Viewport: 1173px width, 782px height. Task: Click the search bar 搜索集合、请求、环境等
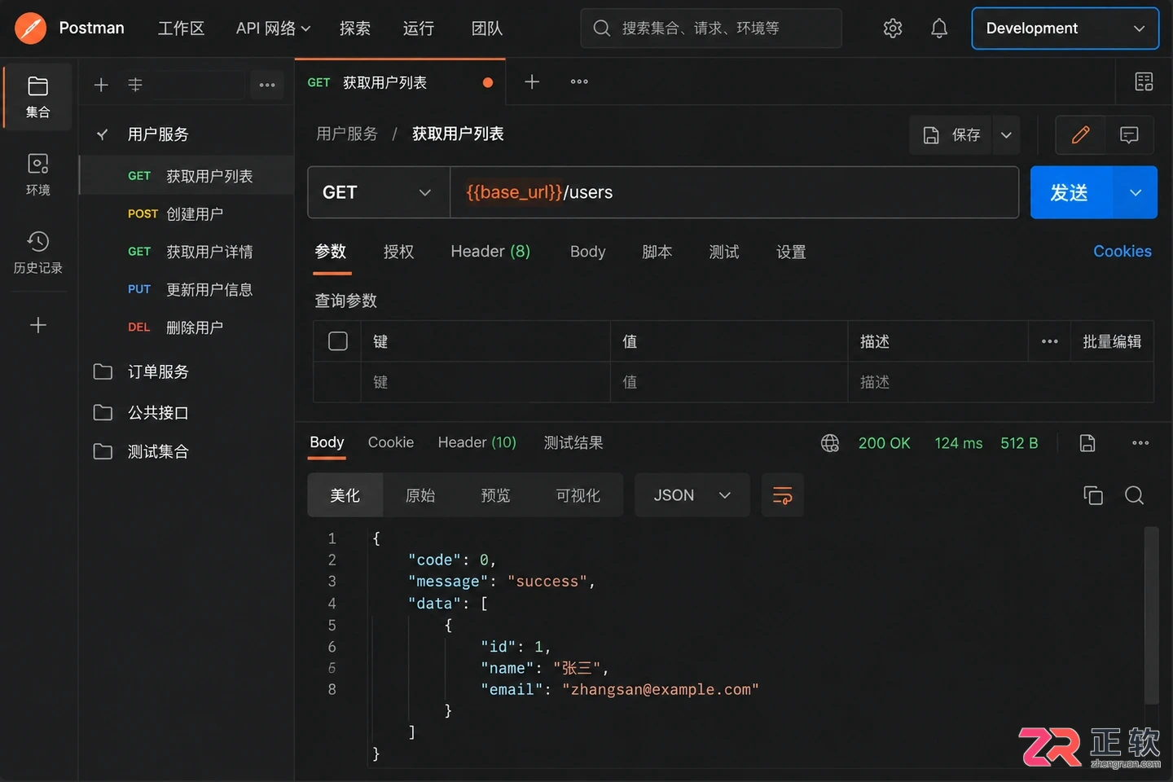[x=711, y=29]
